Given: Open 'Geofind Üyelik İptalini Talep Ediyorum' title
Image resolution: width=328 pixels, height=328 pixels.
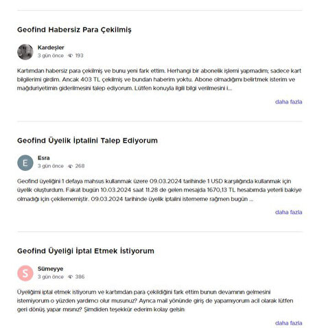Looking at the screenshot, I should [87, 140].
